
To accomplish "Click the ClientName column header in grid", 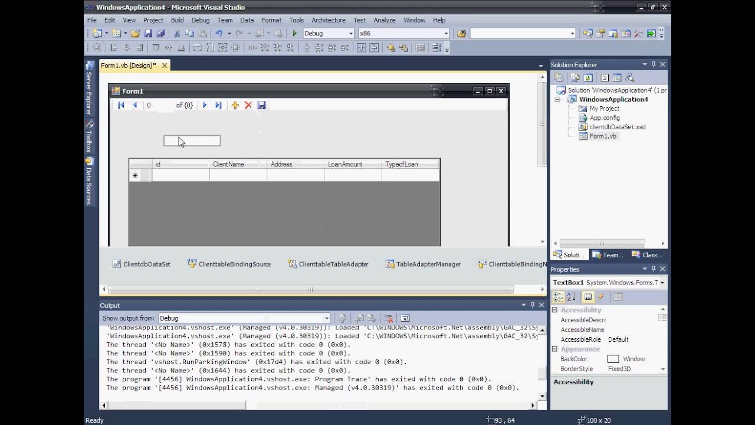I will (238, 164).
